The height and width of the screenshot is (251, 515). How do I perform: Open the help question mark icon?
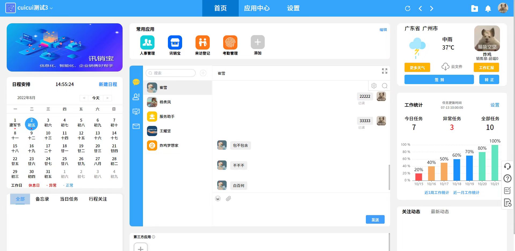(507, 178)
